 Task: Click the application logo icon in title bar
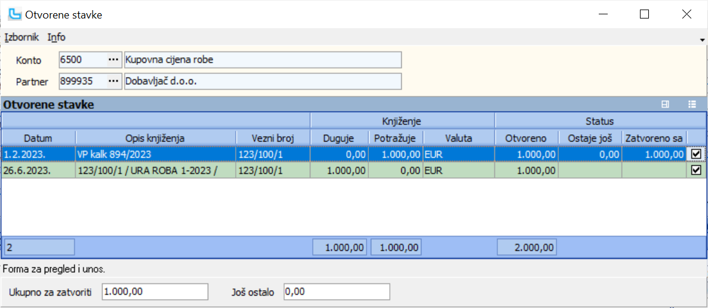[14, 14]
